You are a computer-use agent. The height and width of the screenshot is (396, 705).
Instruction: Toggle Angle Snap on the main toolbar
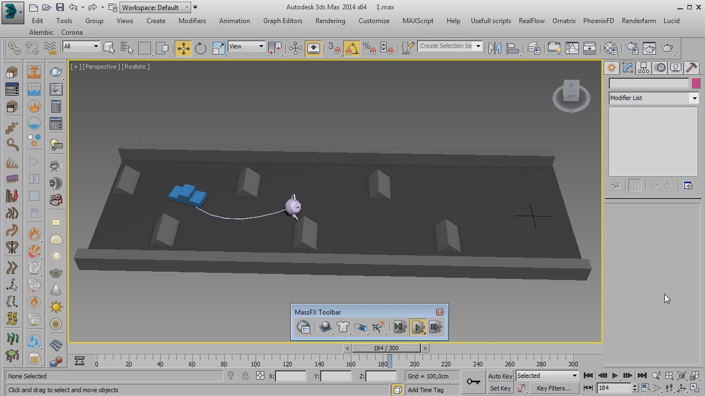tap(352, 48)
